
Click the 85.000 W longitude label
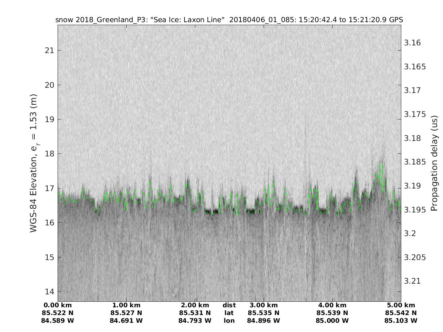332,321
